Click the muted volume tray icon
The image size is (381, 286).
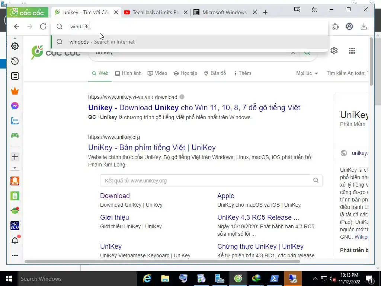(x=333, y=279)
